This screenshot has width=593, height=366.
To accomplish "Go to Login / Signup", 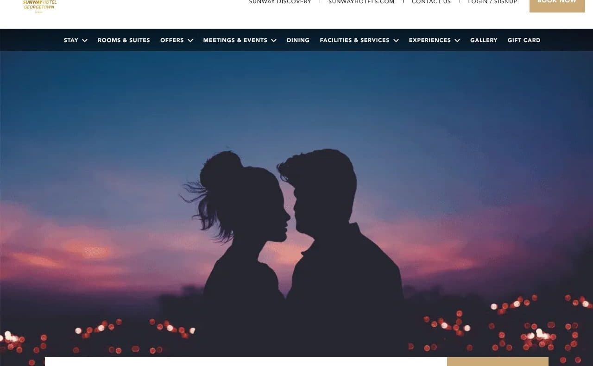I will pyautogui.click(x=492, y=2).
